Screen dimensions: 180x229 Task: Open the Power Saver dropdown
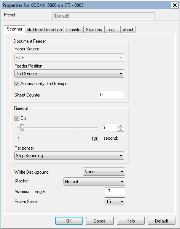(115, 202)
